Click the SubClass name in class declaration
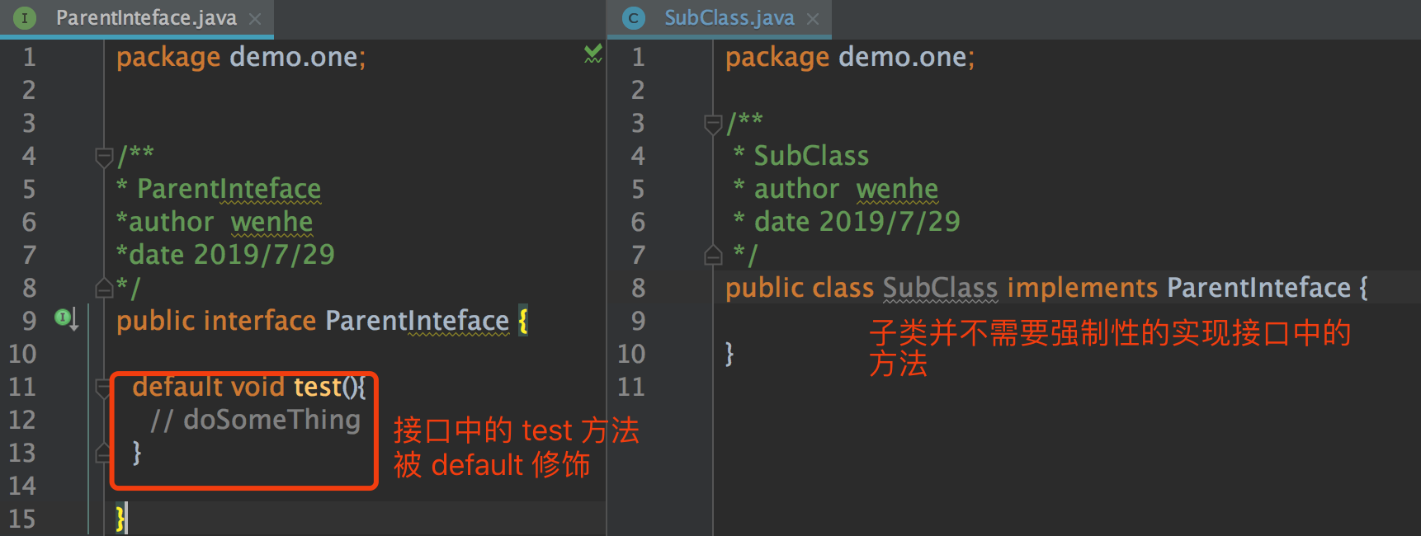The image size is (1421, 536). (940, 287)
